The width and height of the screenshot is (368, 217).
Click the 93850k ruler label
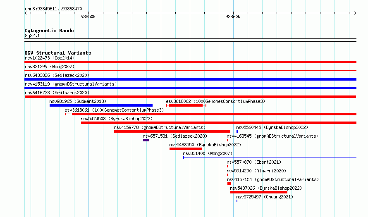88,17
